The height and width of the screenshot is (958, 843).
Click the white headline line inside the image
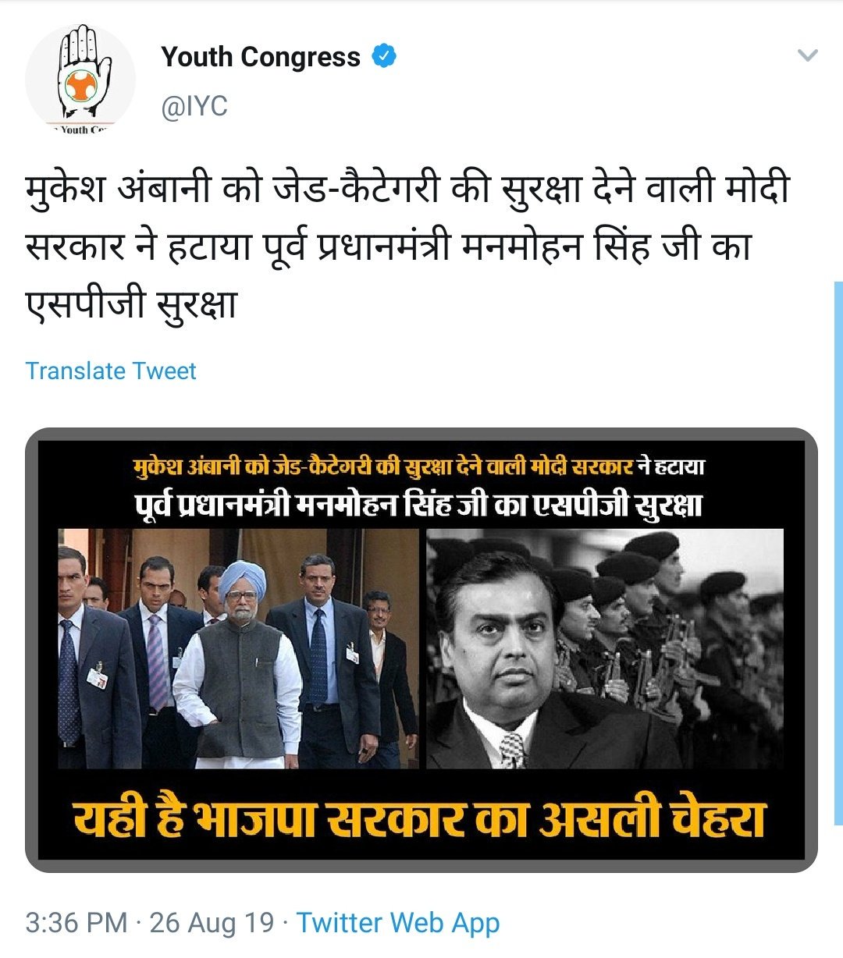419,505
